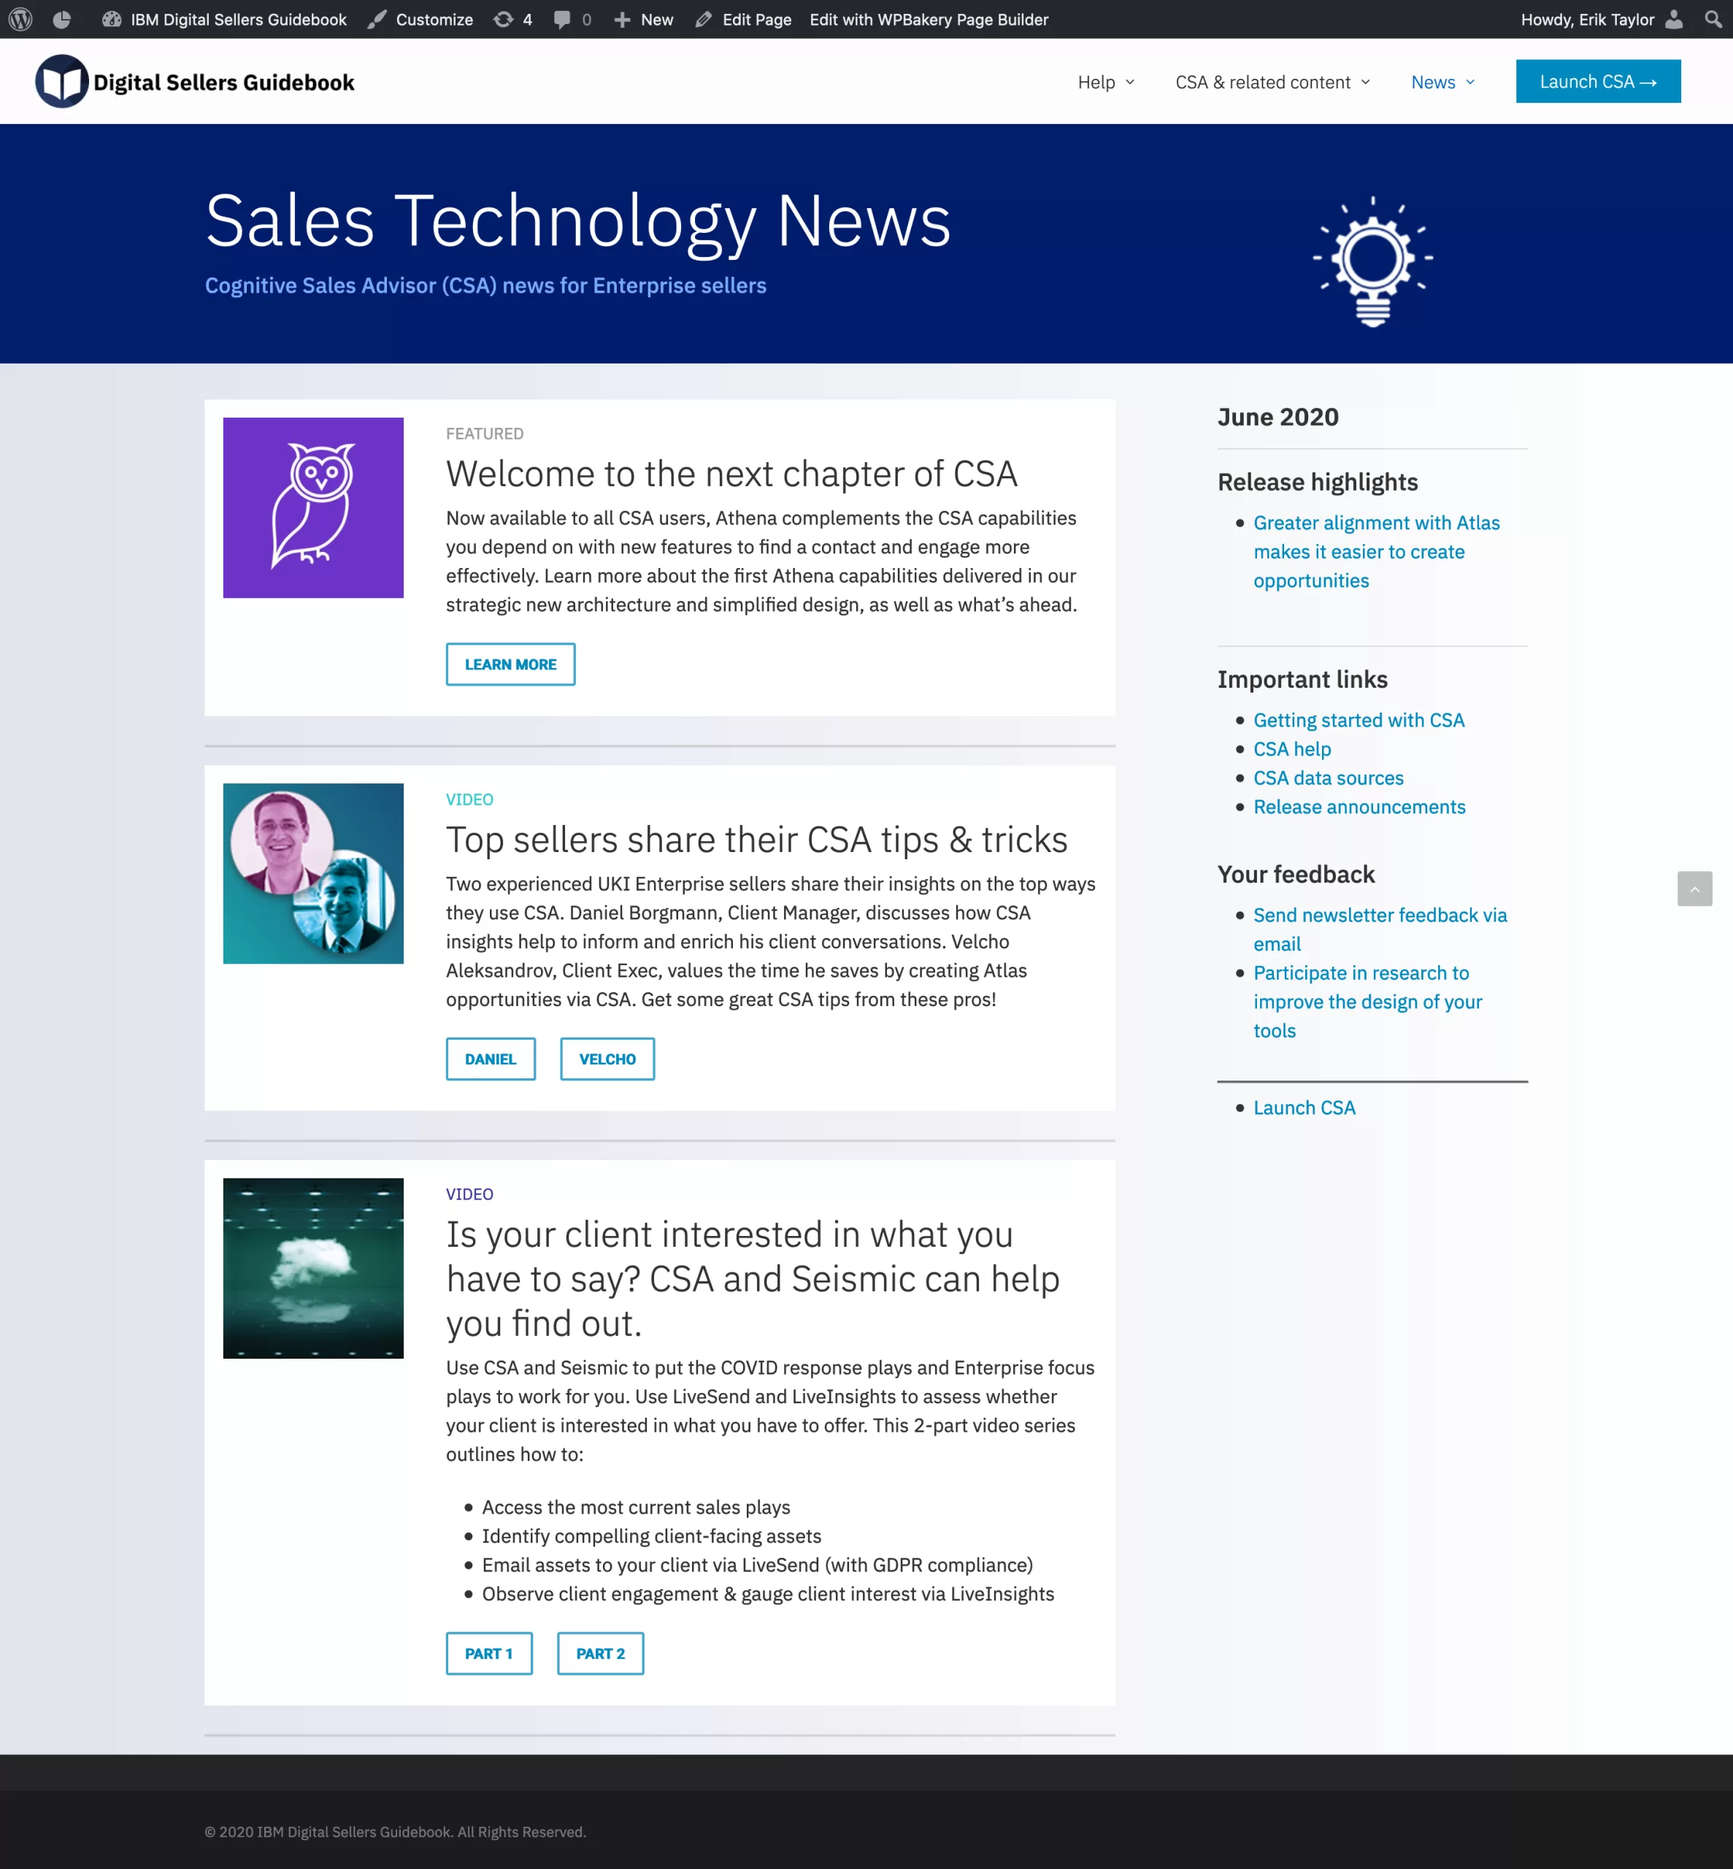The image size is (1733, 1869).
Task: Open the CSA help link
Action: coord(1292,749)
